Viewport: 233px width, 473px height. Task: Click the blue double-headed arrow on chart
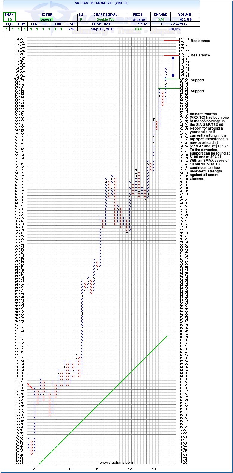point(173,67)
